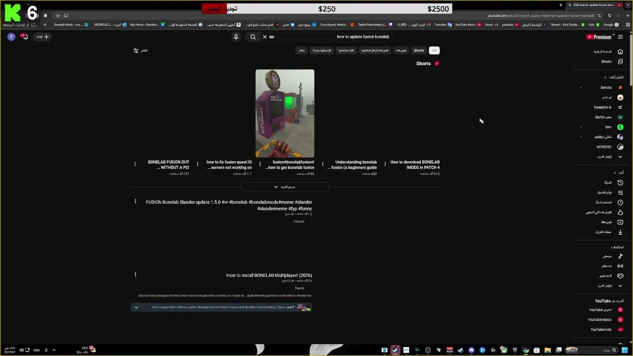Open the Feareo channel link

[299, 288]
